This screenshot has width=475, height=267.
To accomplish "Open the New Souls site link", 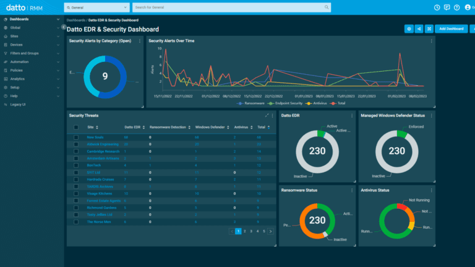I will [x=95, y=137].
